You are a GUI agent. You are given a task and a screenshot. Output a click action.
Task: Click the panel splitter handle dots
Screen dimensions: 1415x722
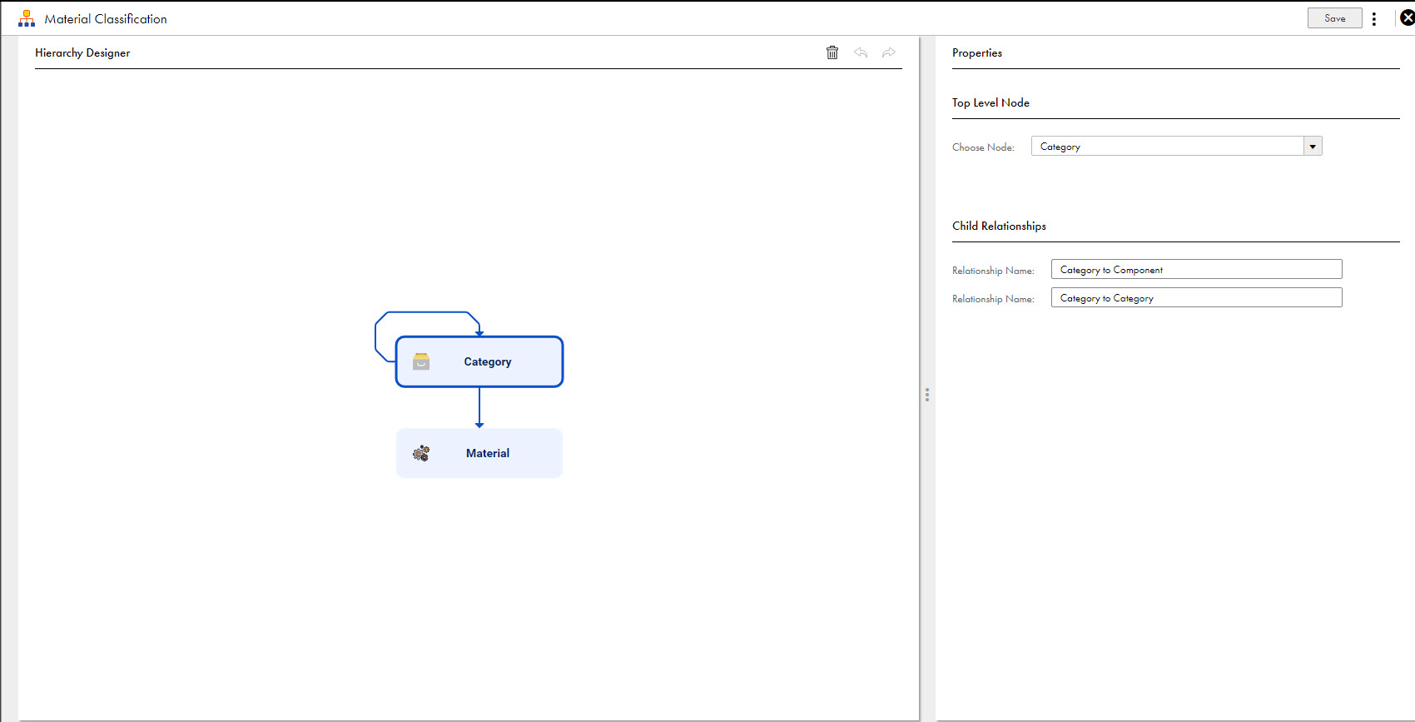coord(927,395)
